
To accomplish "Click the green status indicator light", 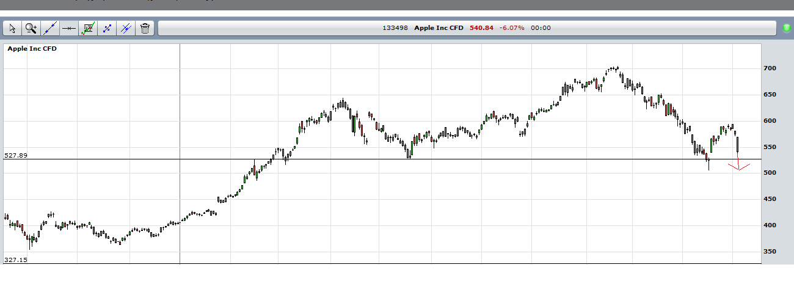I will 787,28.
